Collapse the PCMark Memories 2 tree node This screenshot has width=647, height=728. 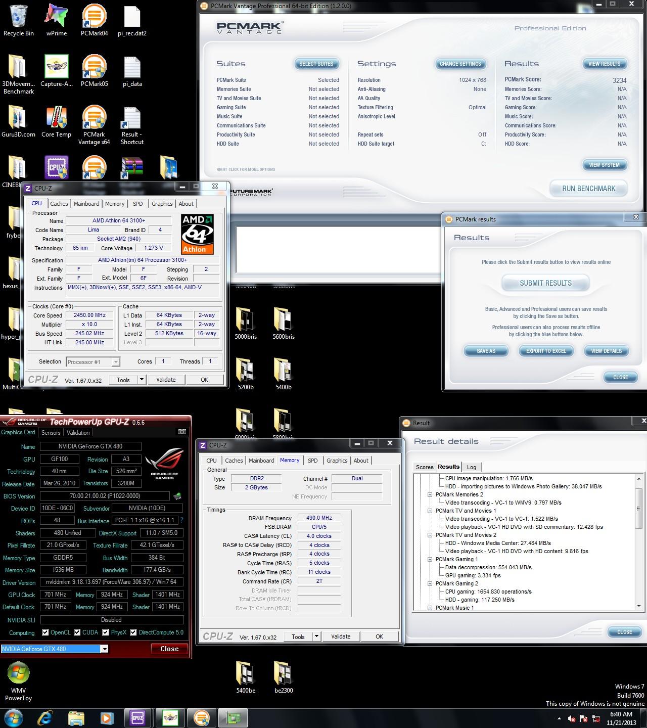[430, 494]
